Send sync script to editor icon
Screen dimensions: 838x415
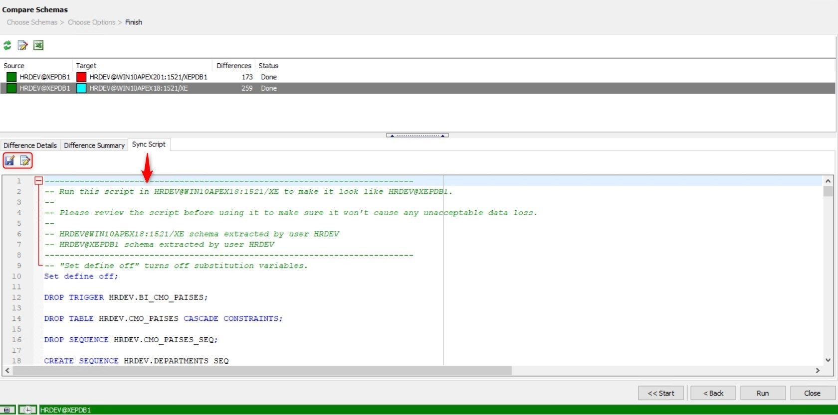[25, 160]
